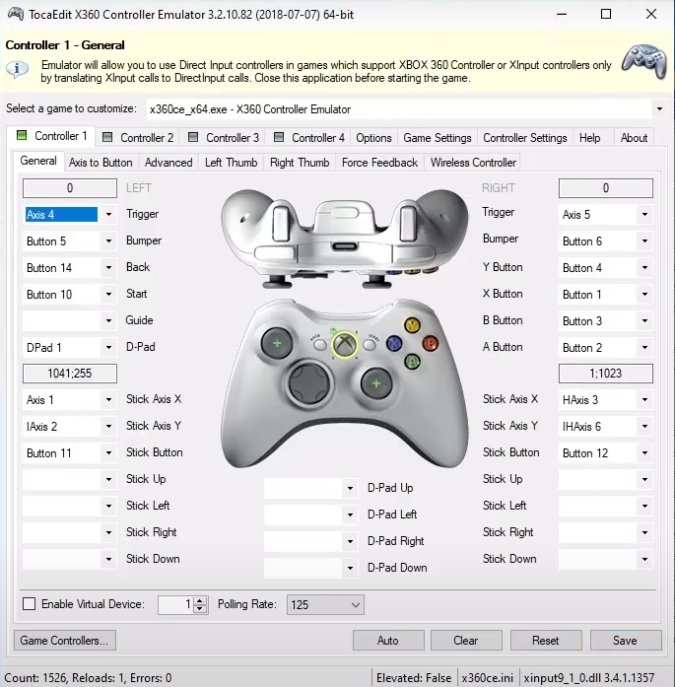The image size is (675, 687).
Task: Open the Game Settings tab
Action: (438, 138)
